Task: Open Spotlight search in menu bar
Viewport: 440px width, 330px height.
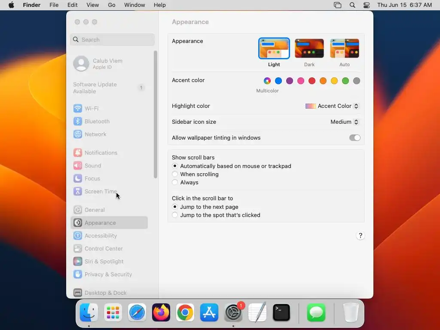Action: tap(352, 5)
